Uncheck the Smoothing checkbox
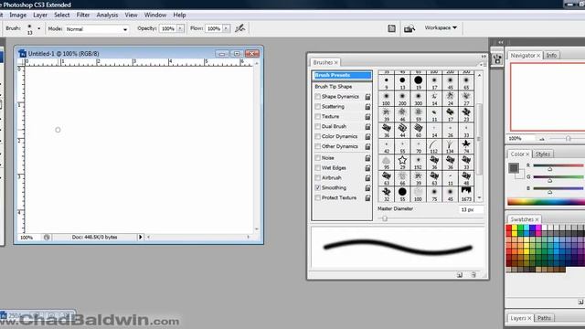Viewport: 585px width, 329px height. [317, 188]
